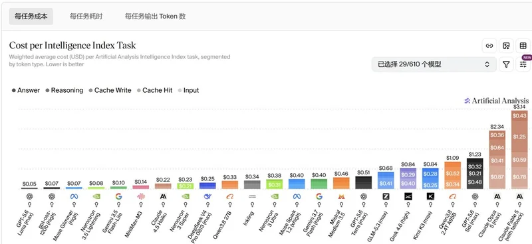The height and width of the screenshot is (244, 532).
Task: Toggle the Reasoning legend series
Action: click(x=65, y=90)
